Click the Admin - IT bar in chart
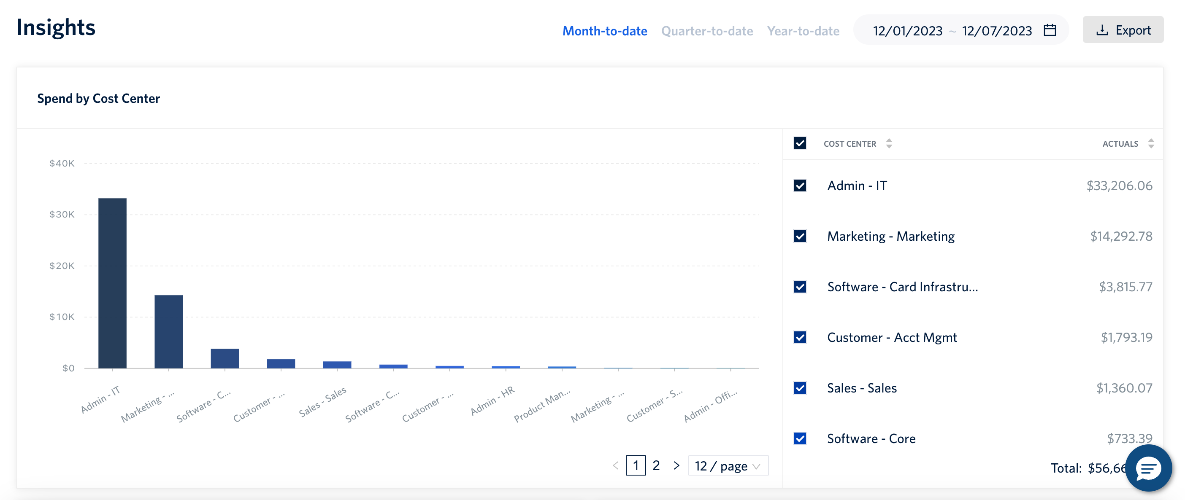This screenshot has width=1185, height=500. click(112, 283)
